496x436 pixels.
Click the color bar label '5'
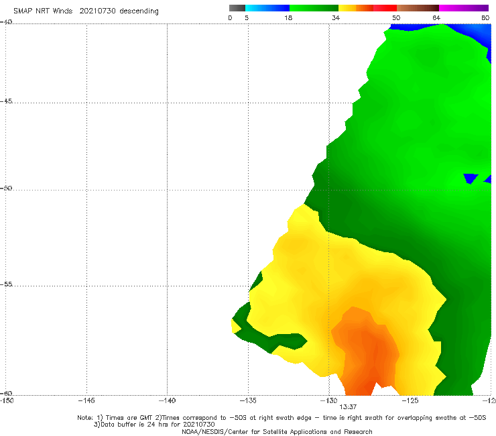pyautogui.click(x=247, y=18)
